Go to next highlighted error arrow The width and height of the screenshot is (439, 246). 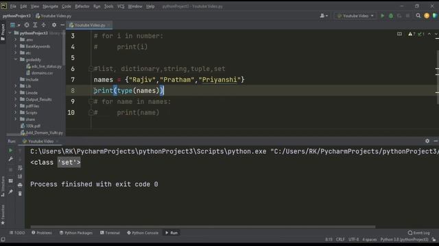436,34
